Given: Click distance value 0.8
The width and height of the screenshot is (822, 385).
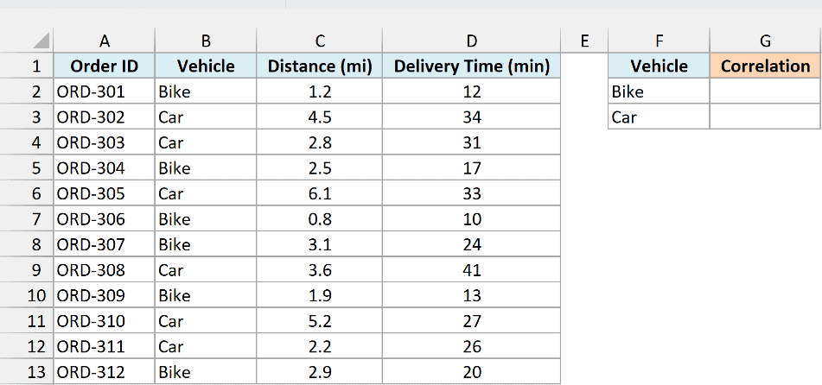Looking at the screenshot, I should pyautogui.click(x=319, y=219).
